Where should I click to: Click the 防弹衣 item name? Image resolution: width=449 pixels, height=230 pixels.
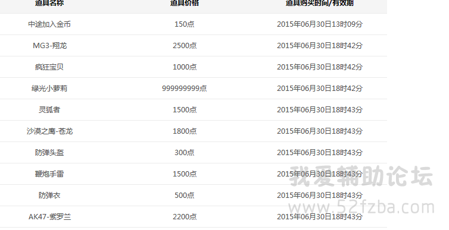tap(49, 196)
